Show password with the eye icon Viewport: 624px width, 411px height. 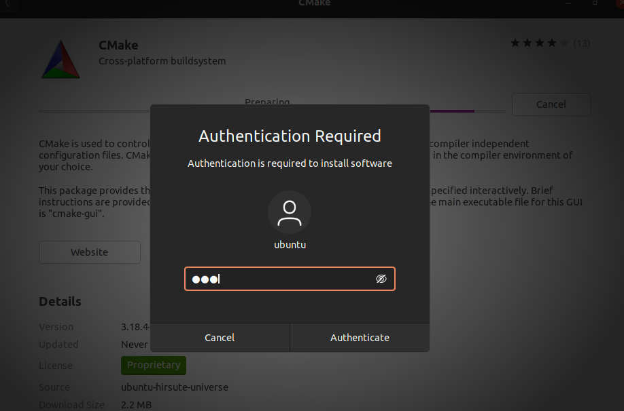pos(381,279)
